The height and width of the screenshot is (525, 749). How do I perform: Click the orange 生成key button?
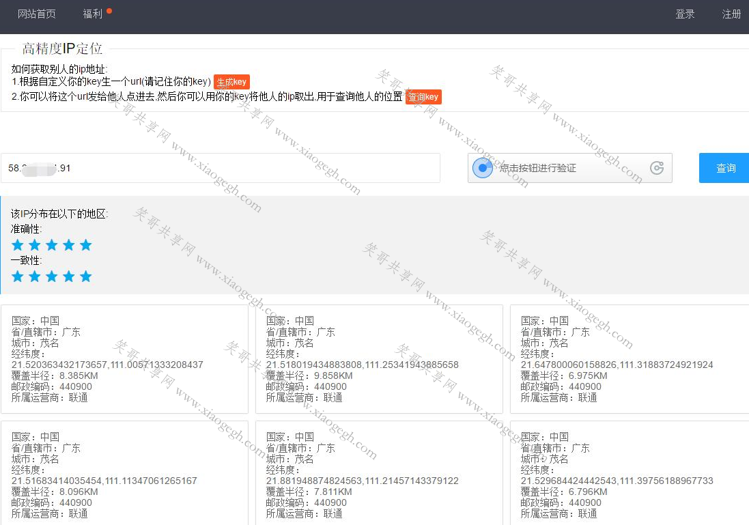pyautogui.click(x=231, y=82)
